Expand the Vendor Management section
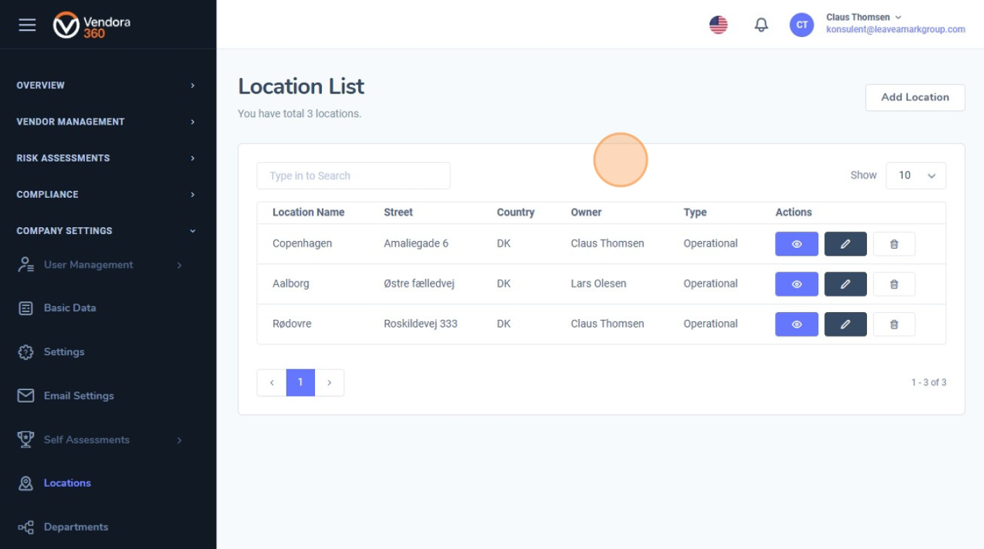The width and height of the screenshot is (984, 549). [x=105, y=122]
